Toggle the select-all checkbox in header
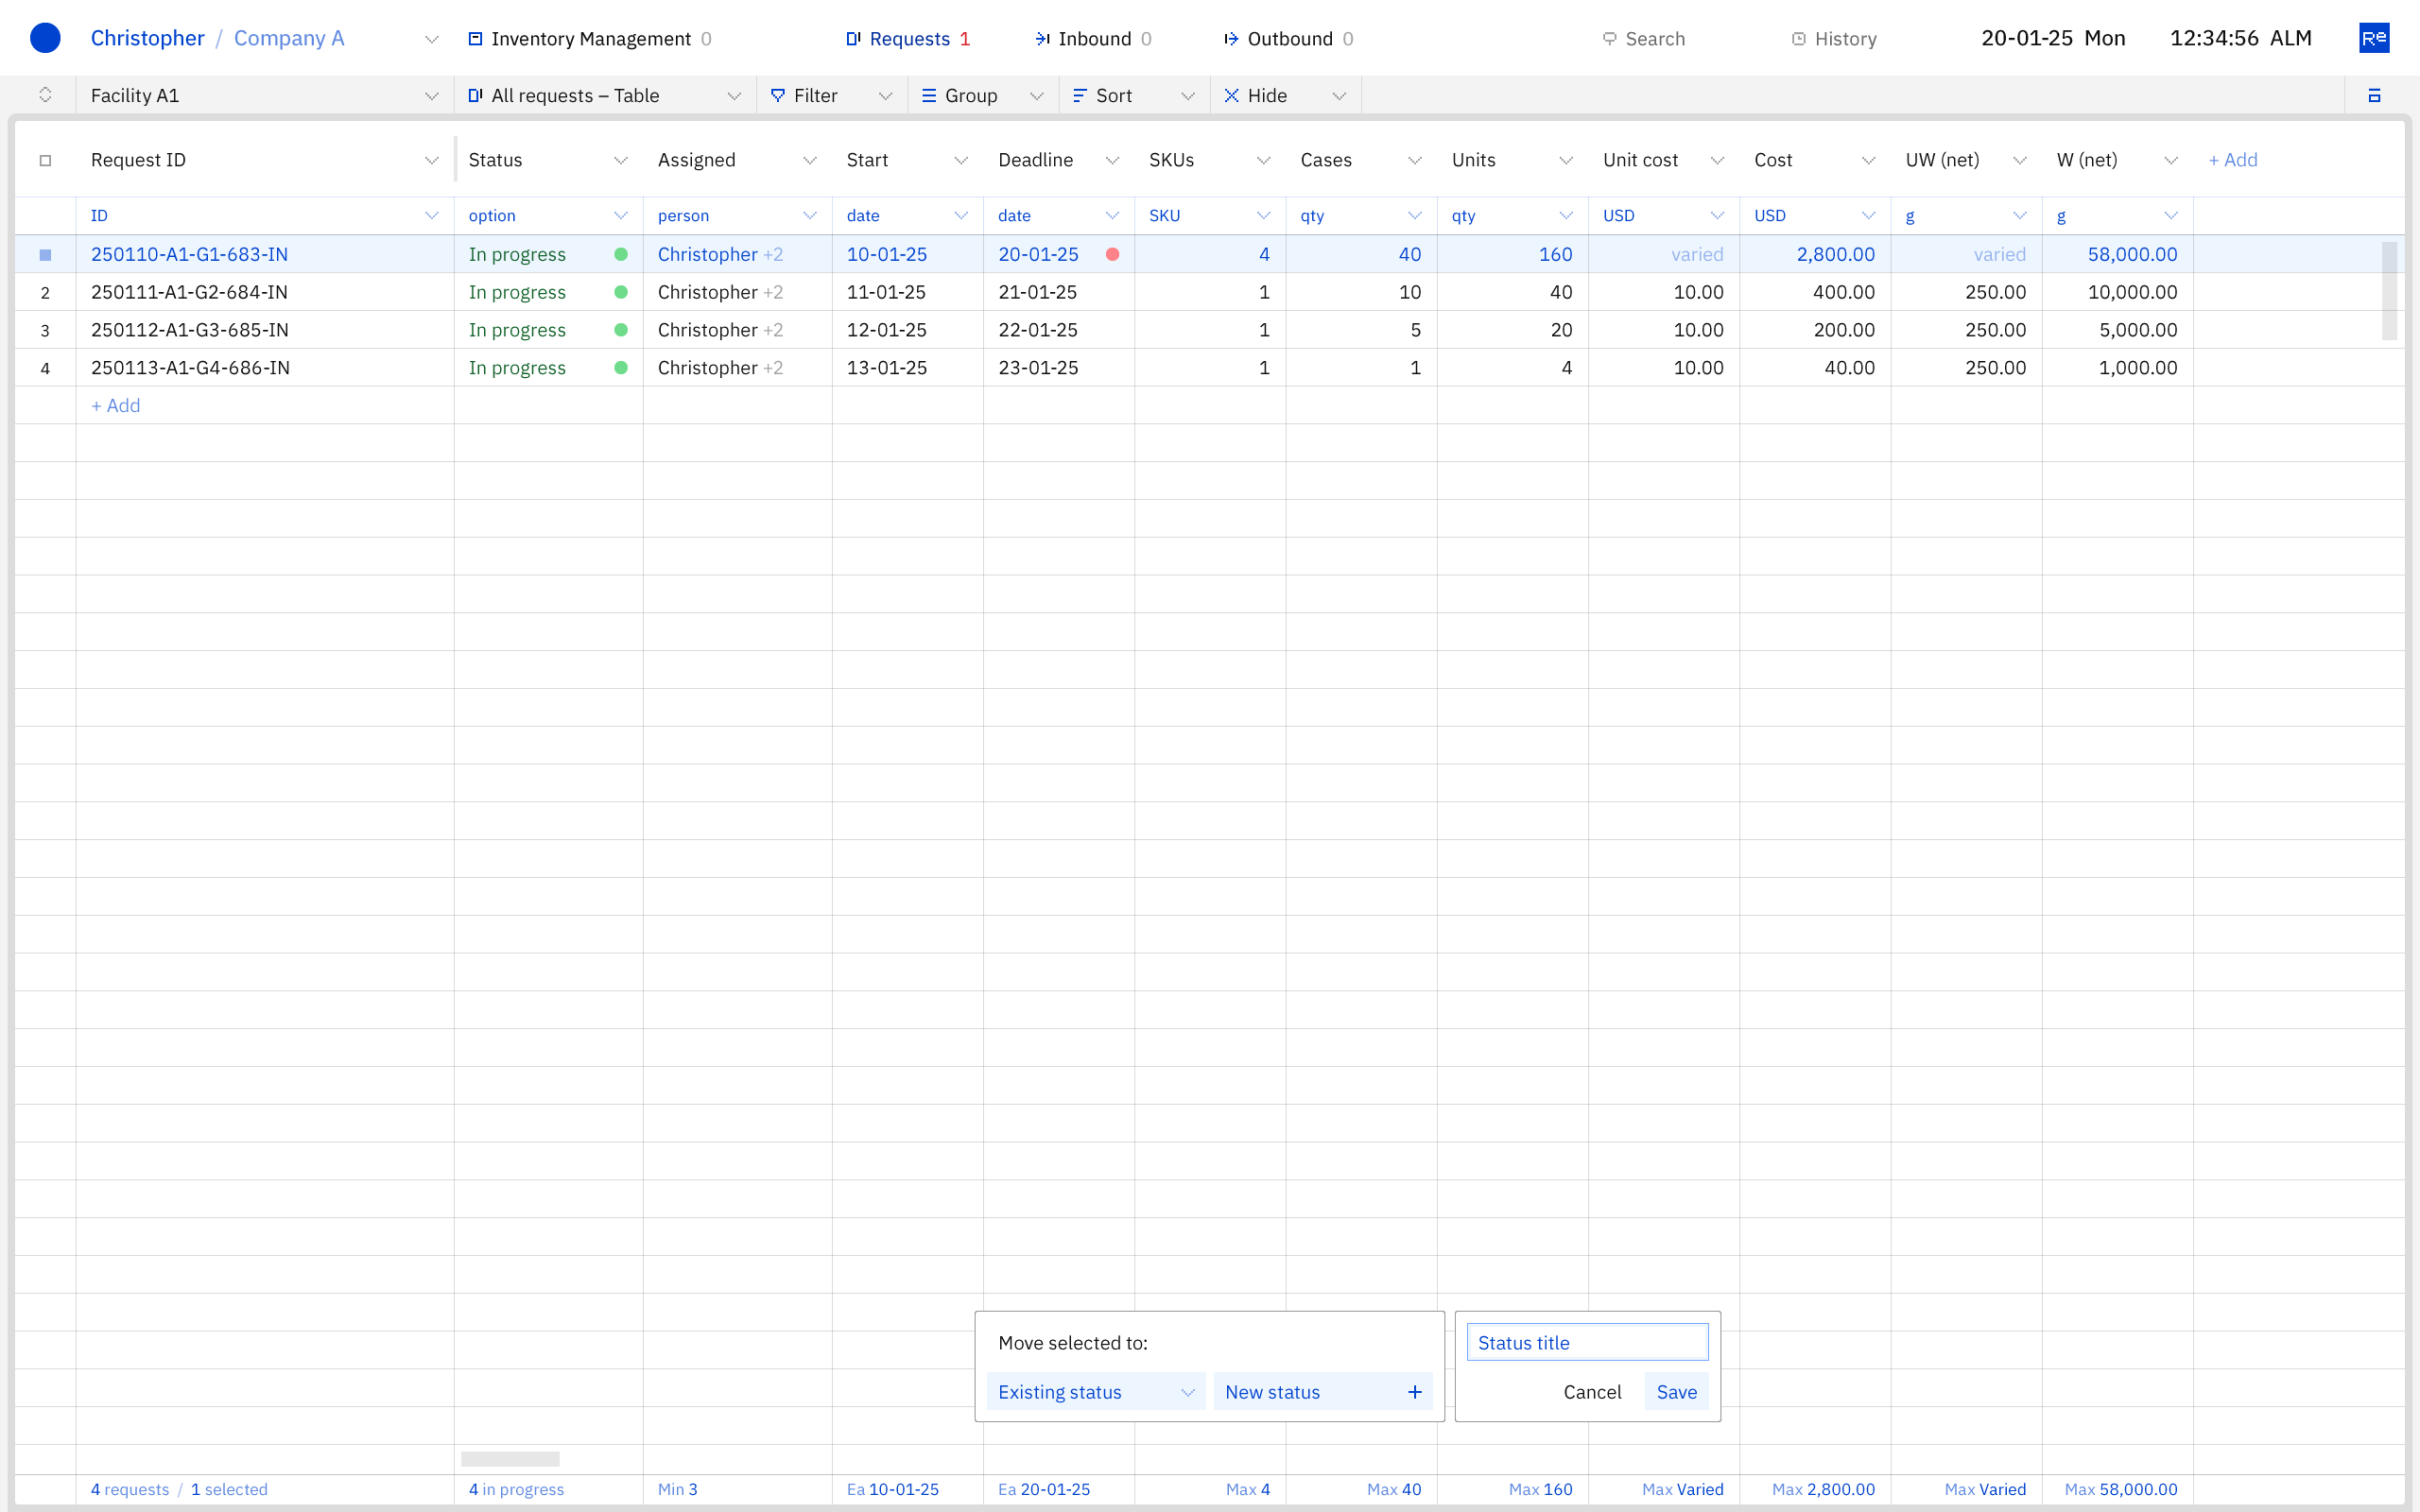The image size is (2420, 1512). click(x=45, y=160)
